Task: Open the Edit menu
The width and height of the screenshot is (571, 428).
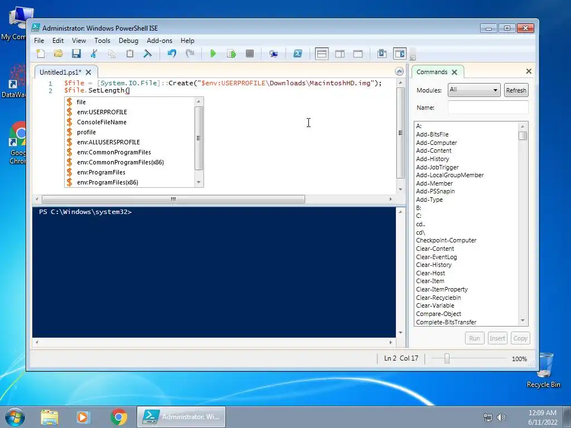Action: pyautogui.click(x=58, y=40)
